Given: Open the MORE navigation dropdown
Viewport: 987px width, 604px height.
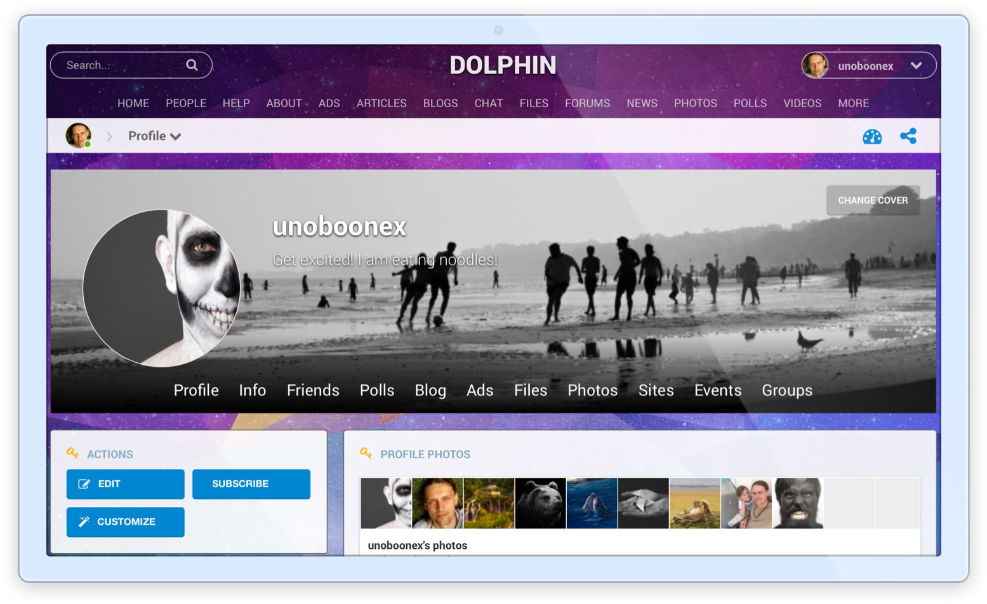Looking at the screenshot, I should pyautogui.click(x=854, y=103).
